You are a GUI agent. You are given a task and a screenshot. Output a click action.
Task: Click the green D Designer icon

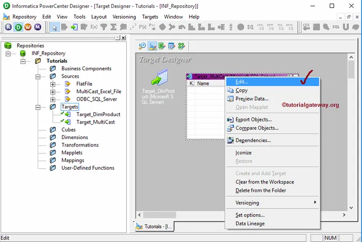pos(18,27)
